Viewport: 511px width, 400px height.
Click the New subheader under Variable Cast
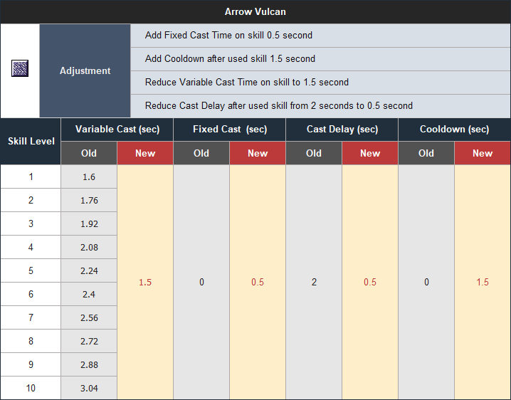145,153
